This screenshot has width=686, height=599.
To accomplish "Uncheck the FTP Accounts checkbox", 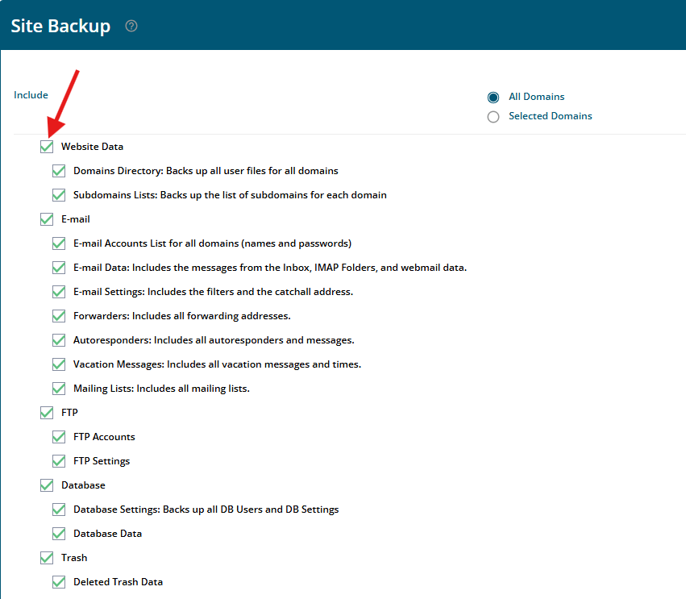I will click(59, 437).
